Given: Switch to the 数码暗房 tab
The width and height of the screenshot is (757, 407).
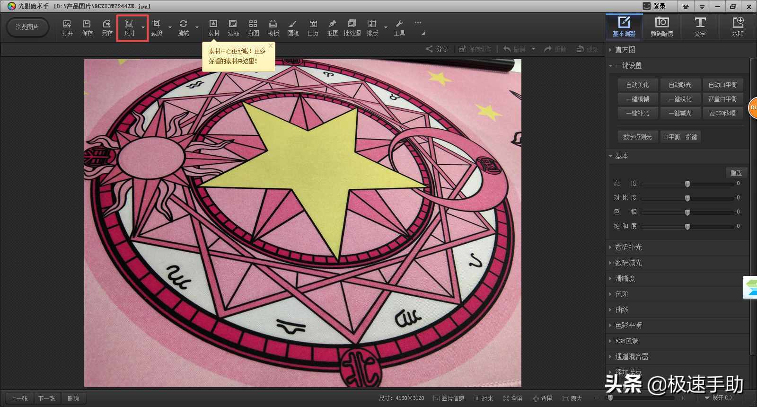Looking at the screenshot, I should pyautogui.click(x=662, y=27).
